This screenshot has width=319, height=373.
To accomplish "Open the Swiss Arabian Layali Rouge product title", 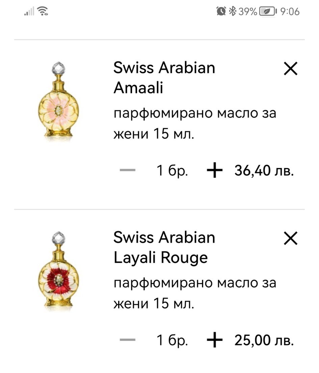I will [164, 248].
